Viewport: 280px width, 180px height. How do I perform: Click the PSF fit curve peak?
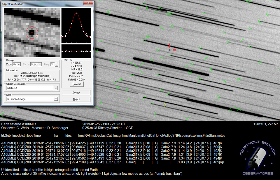[x=77, y=13]
